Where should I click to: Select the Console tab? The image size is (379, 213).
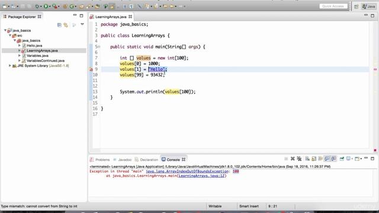(173, 160)
